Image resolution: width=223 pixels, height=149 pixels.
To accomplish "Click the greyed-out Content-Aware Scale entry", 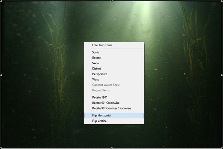I will pyautogui.click(x=114, y=85).
